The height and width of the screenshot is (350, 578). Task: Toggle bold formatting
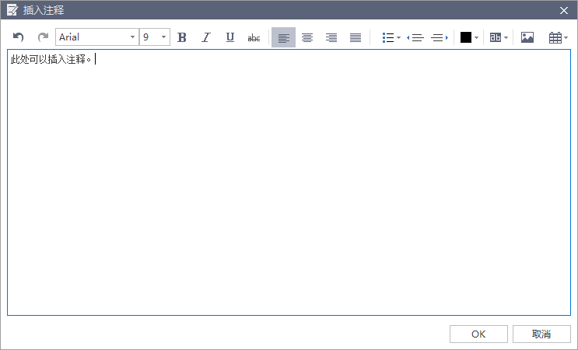tap(182, 37)
